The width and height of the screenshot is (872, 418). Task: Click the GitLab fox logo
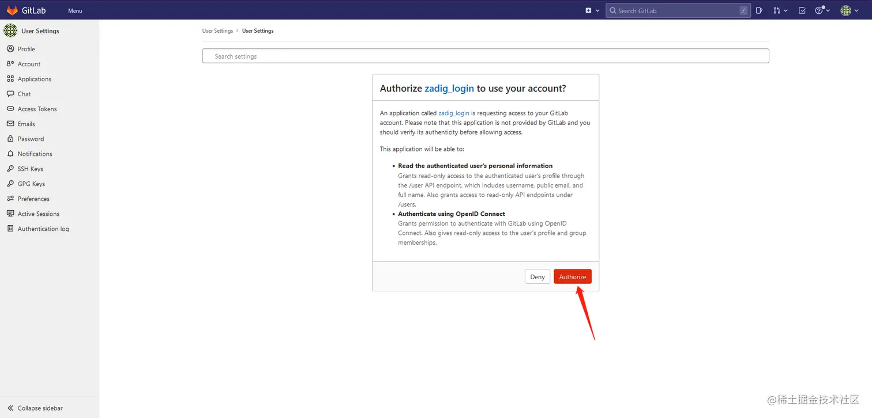click(x=12, y=10)
